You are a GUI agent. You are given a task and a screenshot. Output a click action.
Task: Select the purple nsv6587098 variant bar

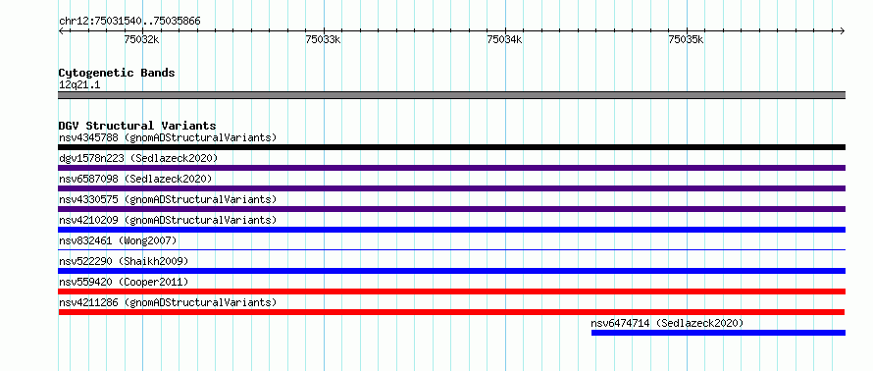pyautogui.click(x=452, y=188)
